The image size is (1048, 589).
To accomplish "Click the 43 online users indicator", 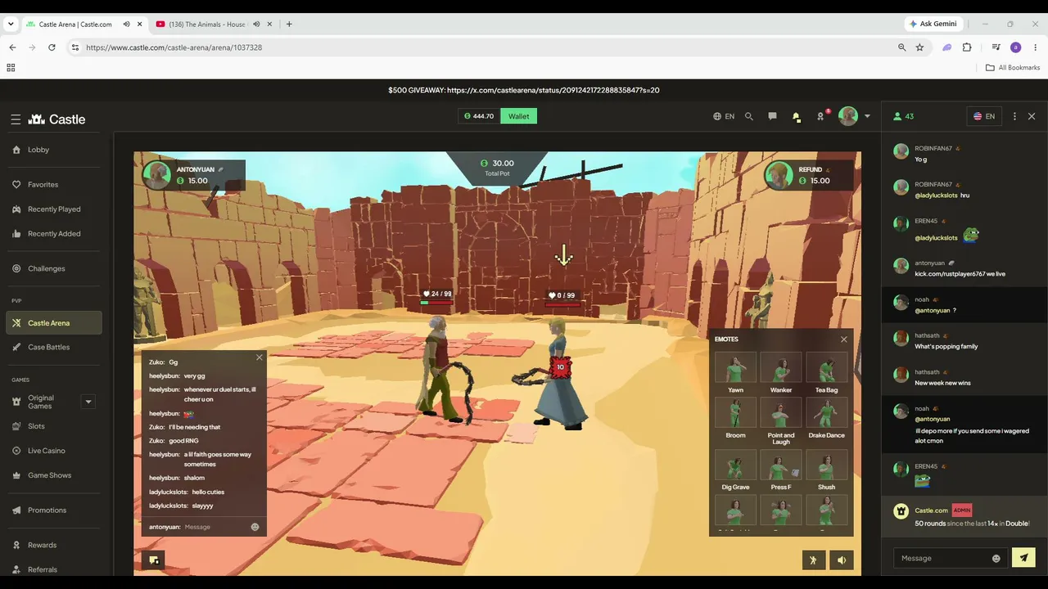I will 904,116.
